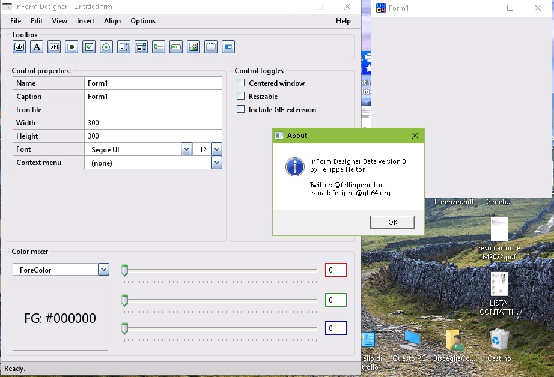The width and height of the screenshot is (554, 377).
Task: Insert a PictureBox control from Toolbox
Action: tap(193, 47)
